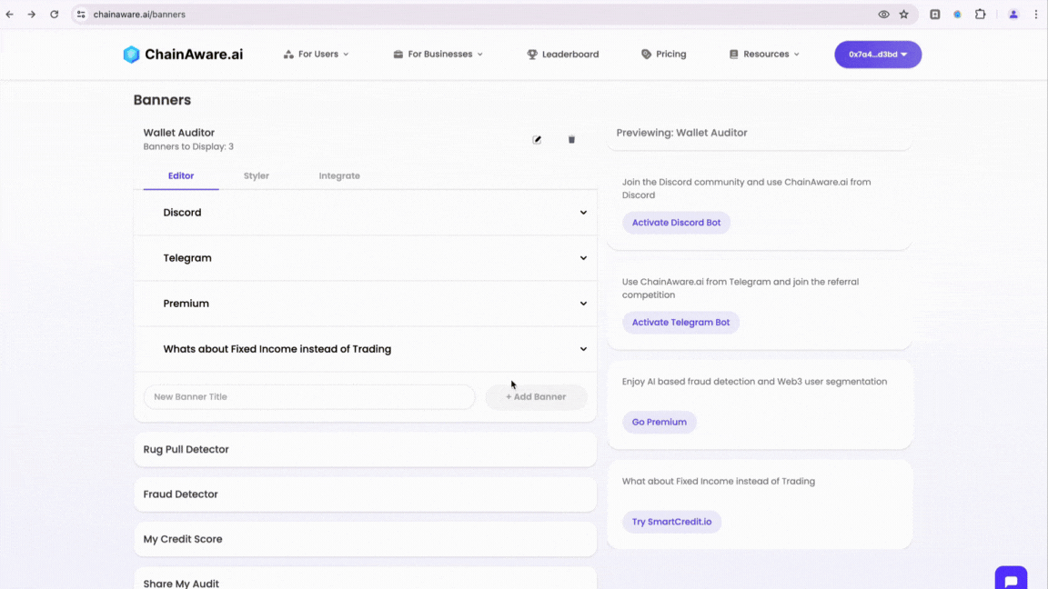Click the ChainAware.ai logo
Screen dimensions: 1048x589
click(183, 55)
